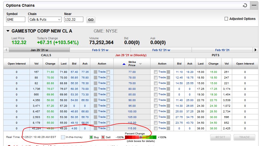Click the 115.00 strike price link

(132, 129)
